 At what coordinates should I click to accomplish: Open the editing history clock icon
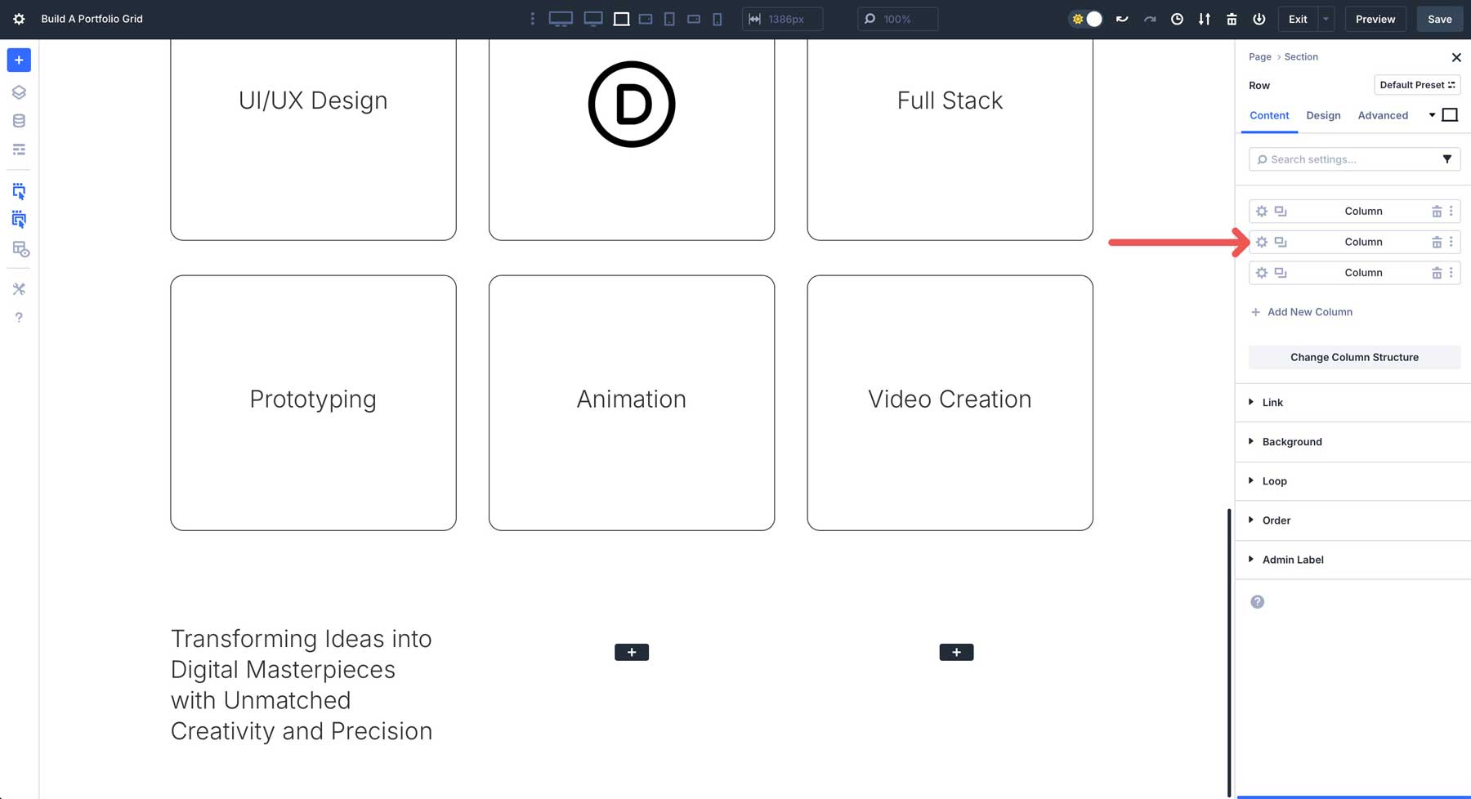pos(1177,18)
